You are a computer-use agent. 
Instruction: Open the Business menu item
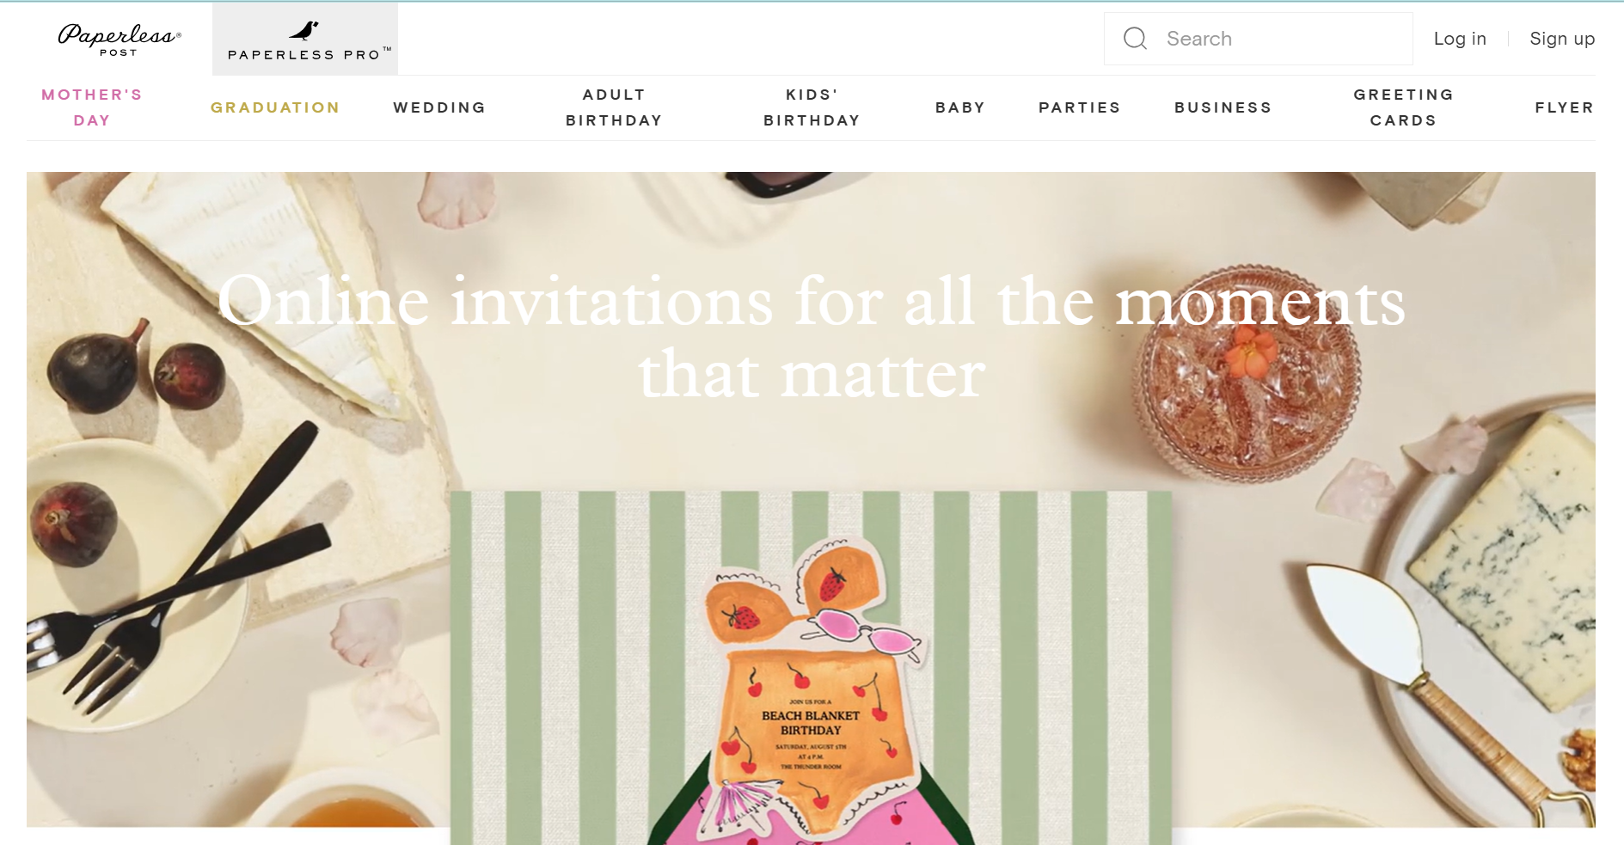(x=1223, y=107)
